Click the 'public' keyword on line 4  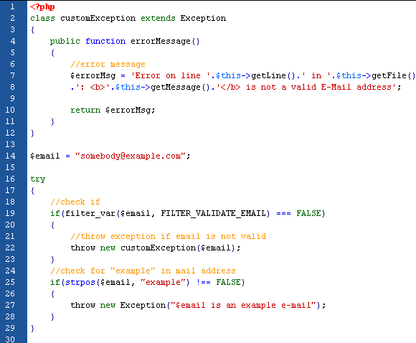coord(65,41)
